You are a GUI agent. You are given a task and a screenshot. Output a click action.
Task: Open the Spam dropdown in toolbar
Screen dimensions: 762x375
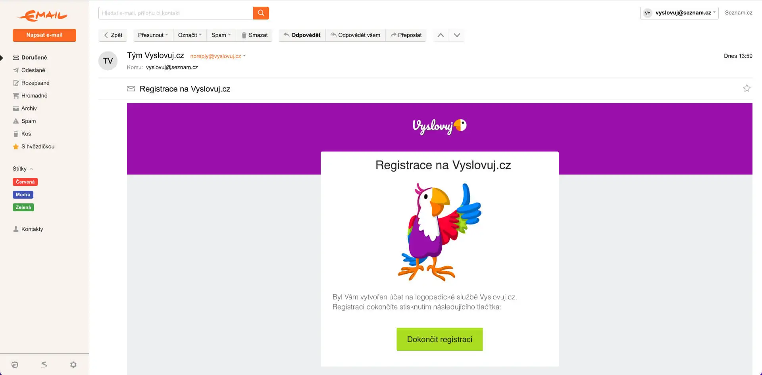(x=221, y=35)
